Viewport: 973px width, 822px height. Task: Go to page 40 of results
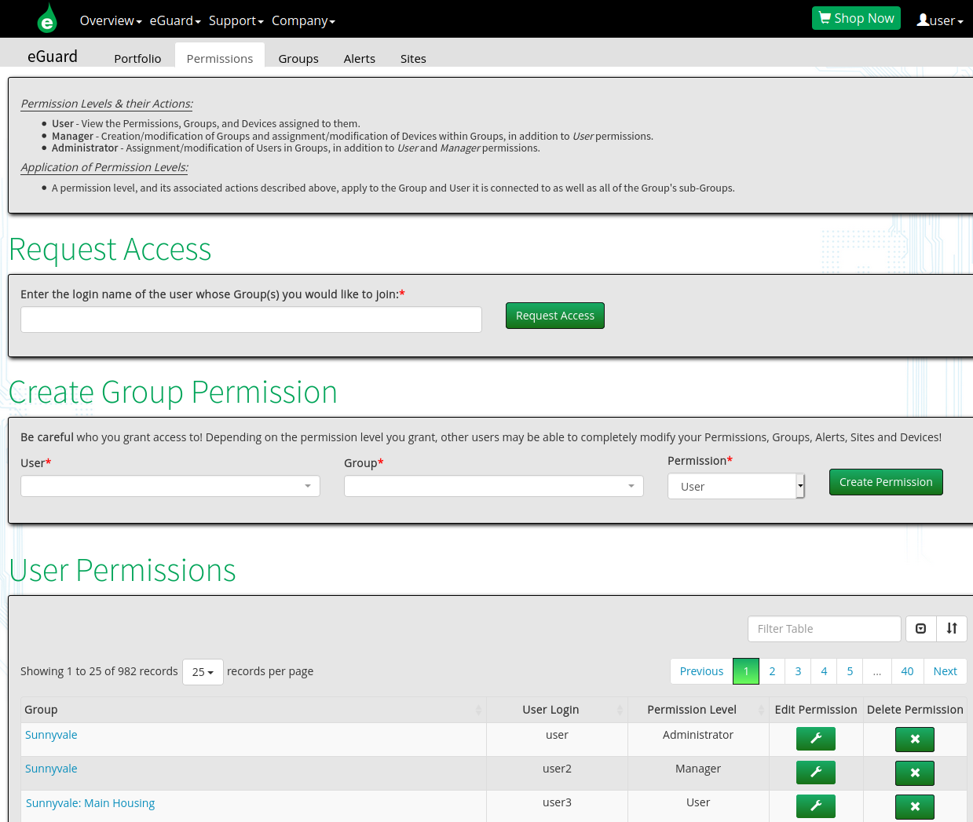pyautogui.click(x=907, y=671)
